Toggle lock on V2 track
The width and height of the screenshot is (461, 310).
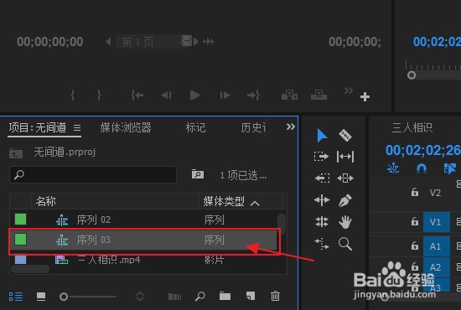click(415, 193)
